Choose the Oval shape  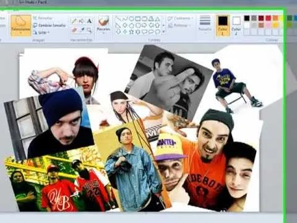click(x=131, y=19)
